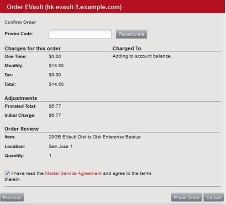226x205 pixels.
Task: Click the Quantity value 1
Action: click(50, 156)
